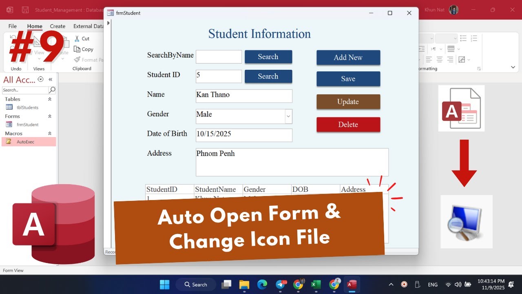Collapse the ribbon using the chevron

[513, 67]
